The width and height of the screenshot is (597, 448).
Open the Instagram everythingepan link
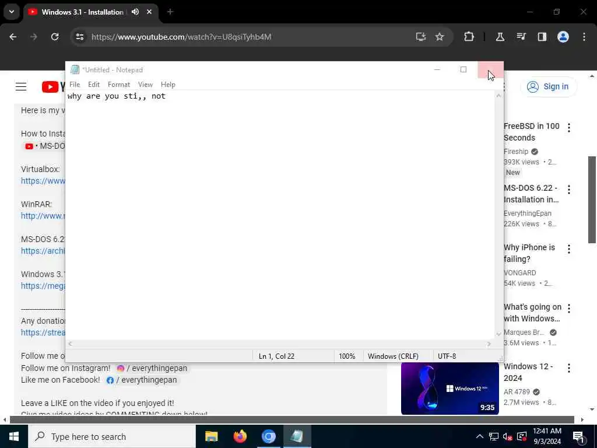tap(152, 368)
